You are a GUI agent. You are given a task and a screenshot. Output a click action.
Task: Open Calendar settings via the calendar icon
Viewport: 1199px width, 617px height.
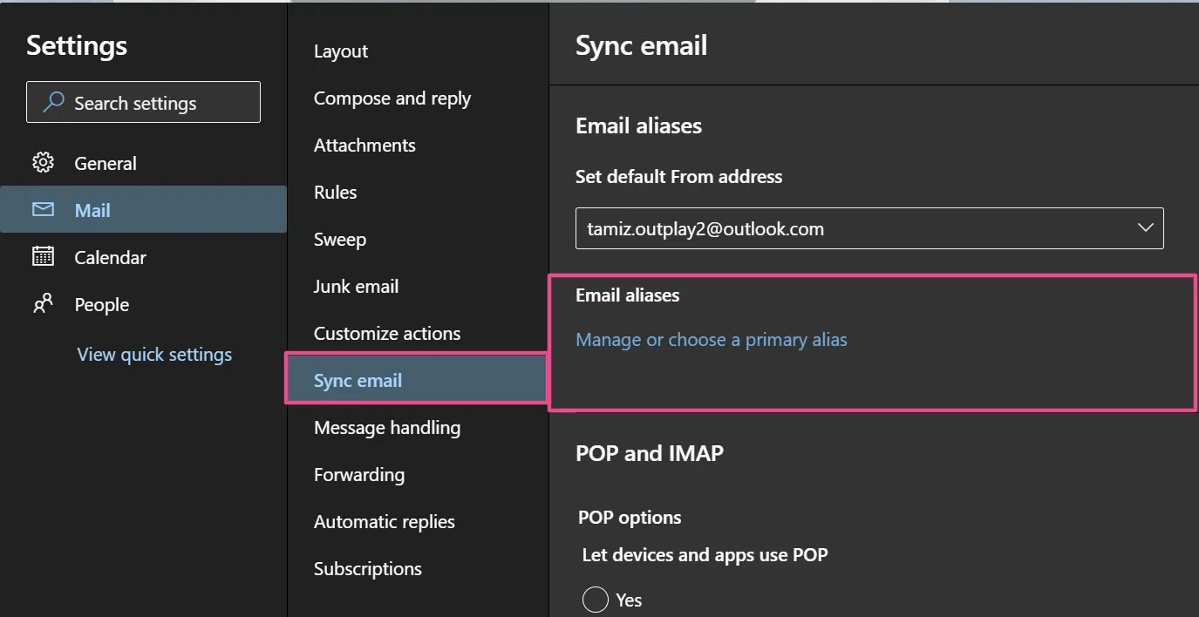click(42, 256)
